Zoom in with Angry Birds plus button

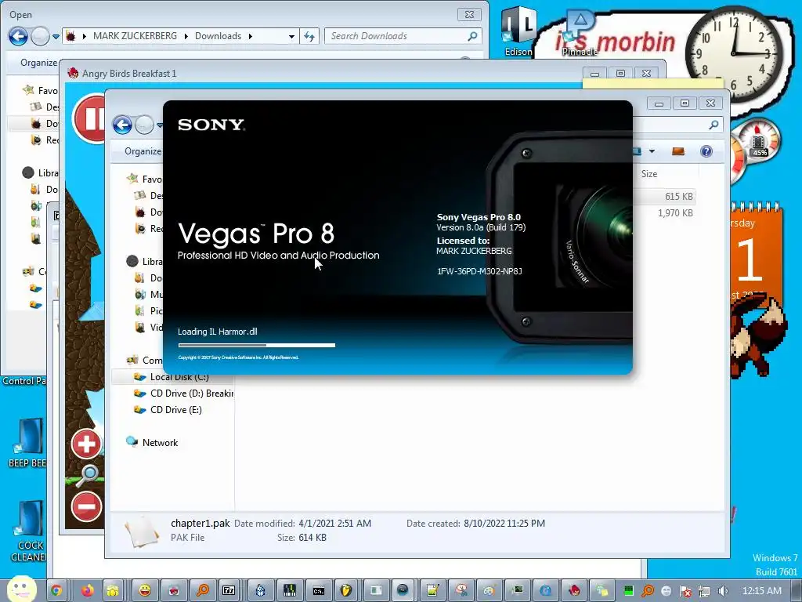[86, 444]
